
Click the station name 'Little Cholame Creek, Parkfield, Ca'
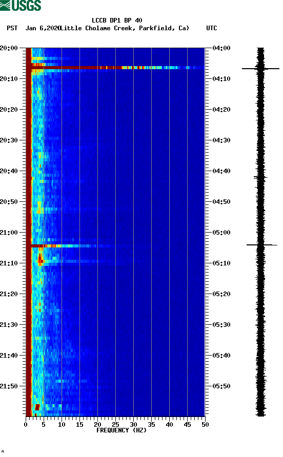click(x=125, y=28)
